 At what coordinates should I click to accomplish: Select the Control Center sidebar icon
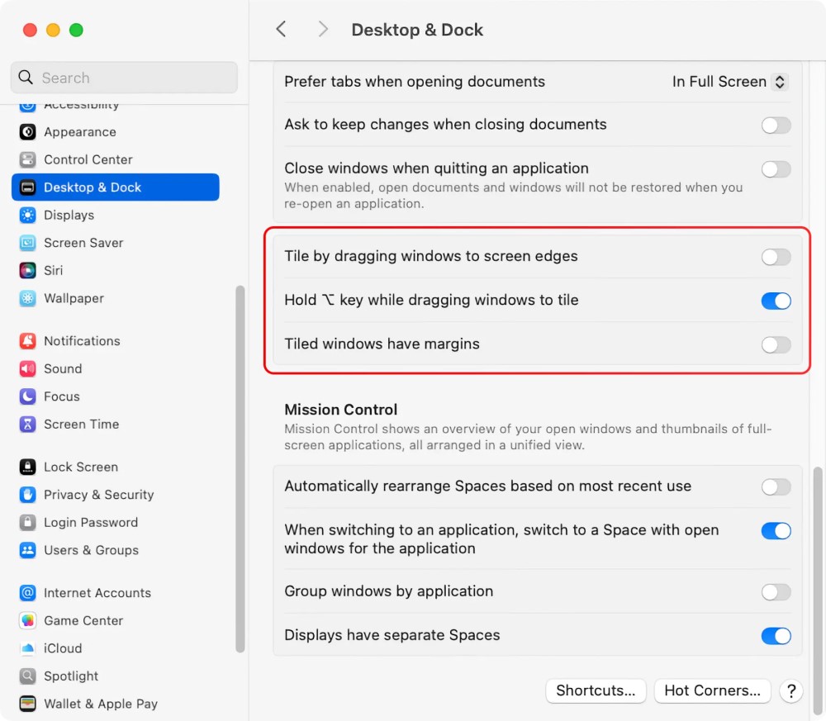[x=27, y=159]
